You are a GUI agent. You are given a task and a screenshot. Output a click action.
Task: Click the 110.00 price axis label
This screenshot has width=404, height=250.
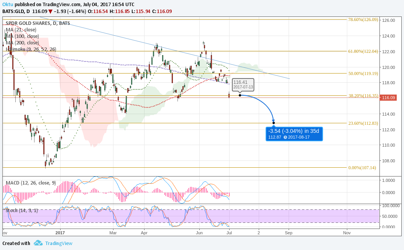pyautogui.click(x=389, y=145)
